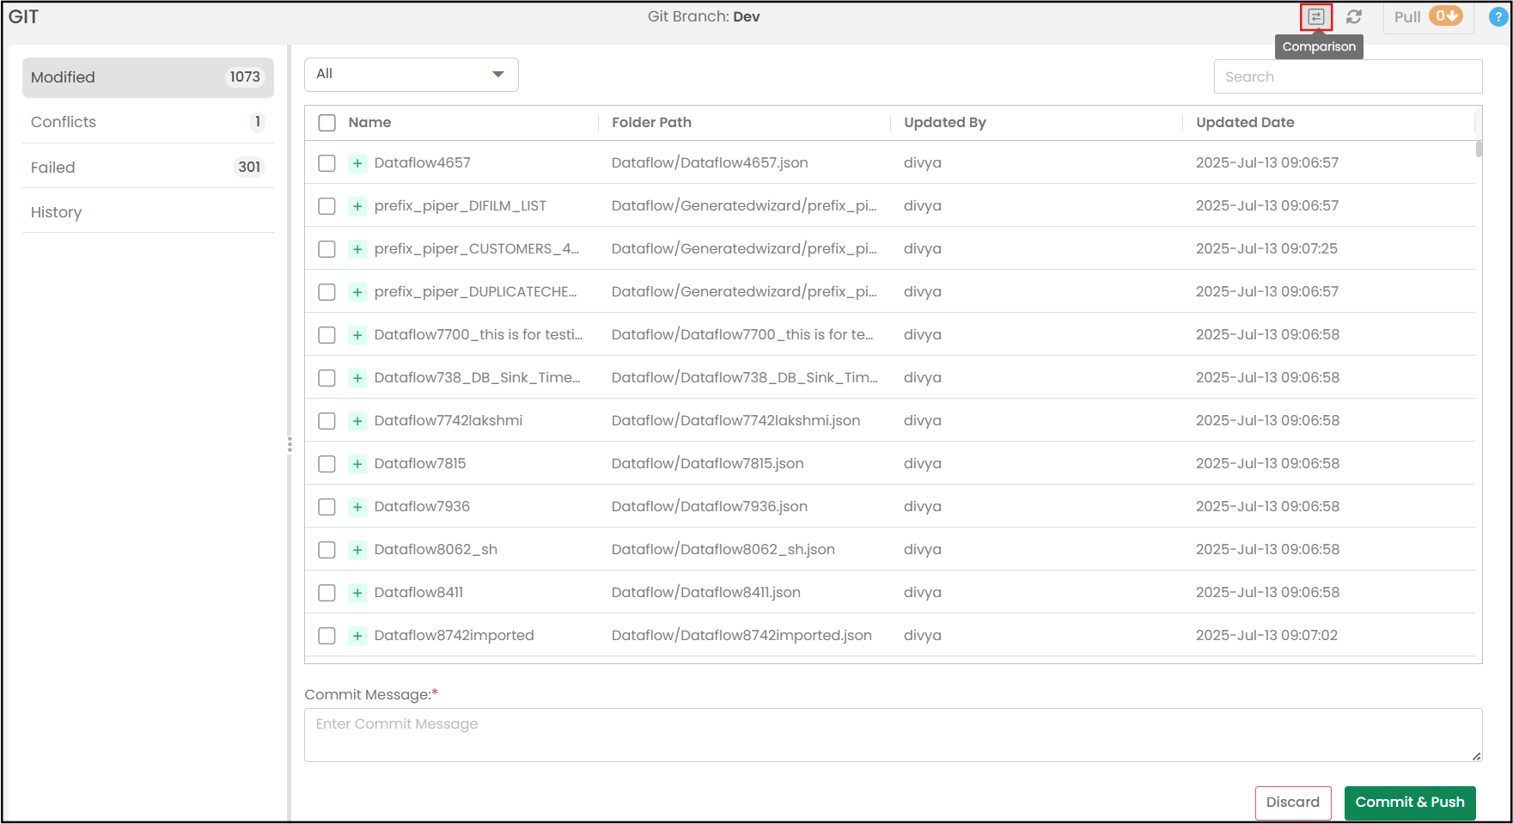Tick the select-all checkbox in Name header
Image resolution: width=1513 pixels, height=824 pixels.
pos(327,123)
